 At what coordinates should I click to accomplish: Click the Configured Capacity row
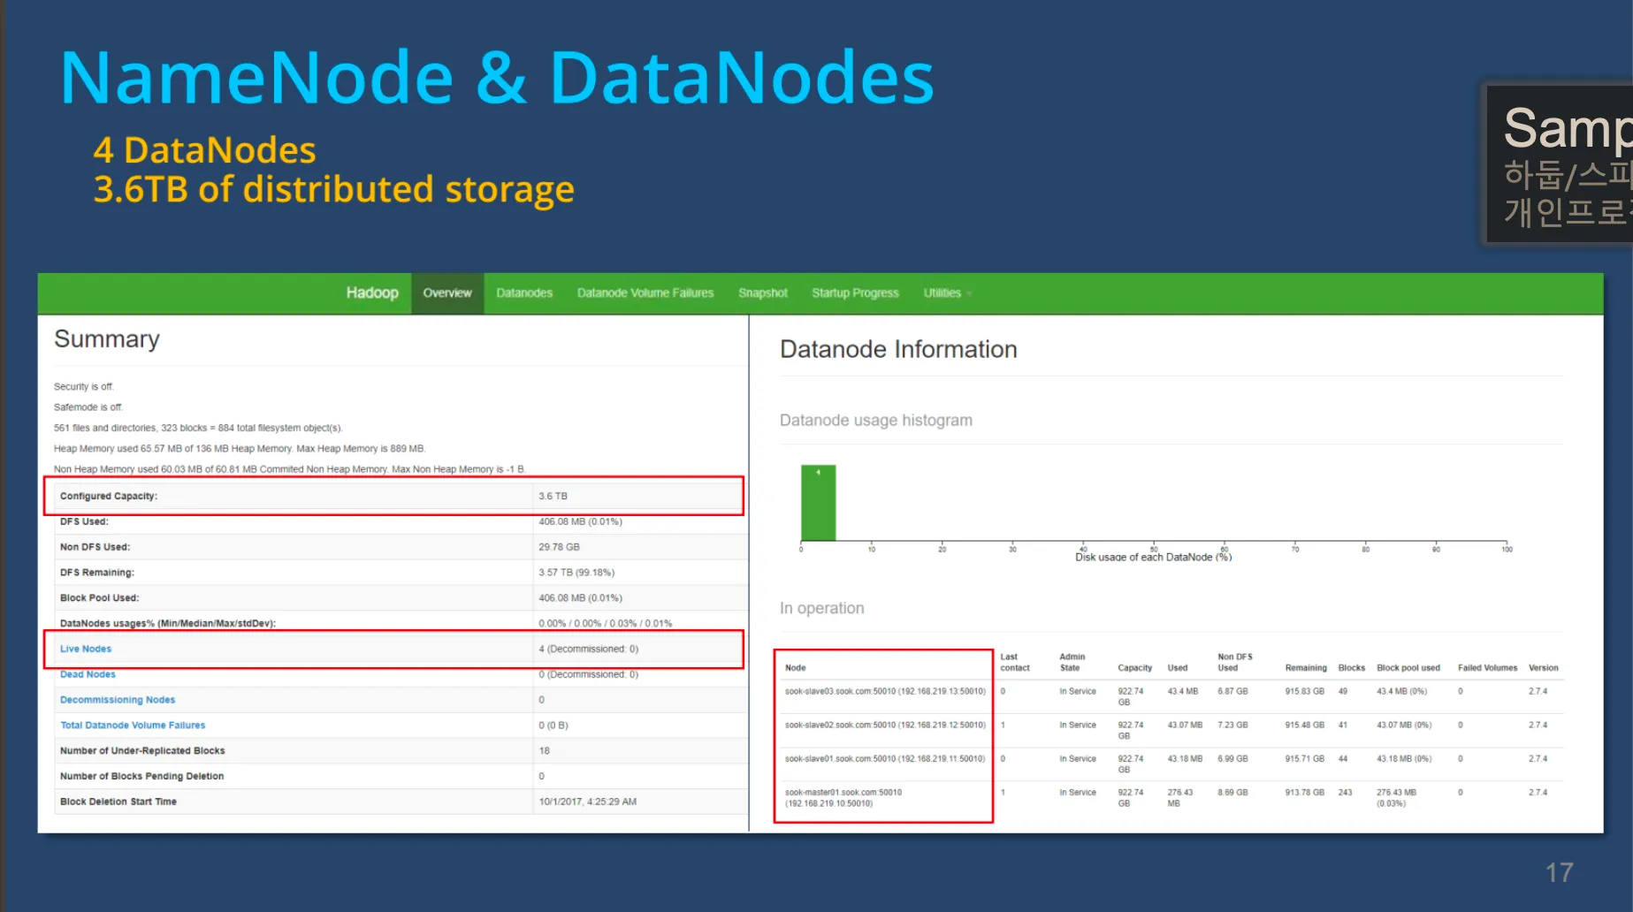393,497
